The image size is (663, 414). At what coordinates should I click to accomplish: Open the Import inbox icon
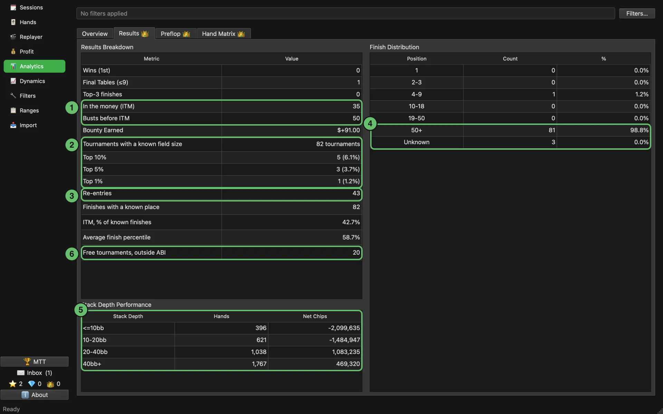click(13, 125)
